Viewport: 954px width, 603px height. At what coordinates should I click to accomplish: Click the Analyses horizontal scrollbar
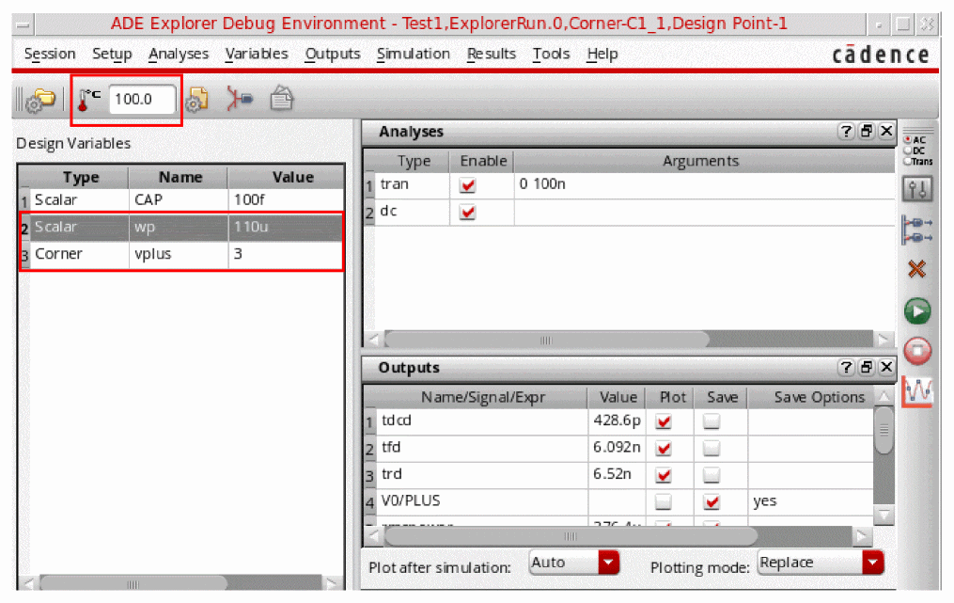[546, 340]
